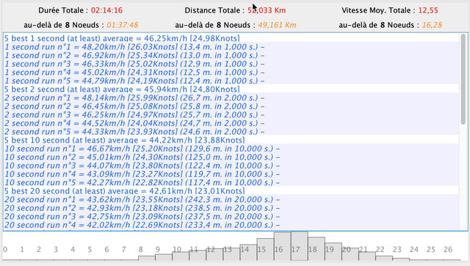Select row '10 second run n°5 = 42,27km/h'
Screen dimensions: 470x266
point(231,182)
